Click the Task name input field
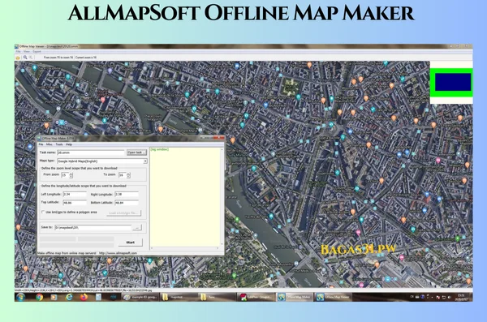The image size is (487, 322). coord(91,152)
